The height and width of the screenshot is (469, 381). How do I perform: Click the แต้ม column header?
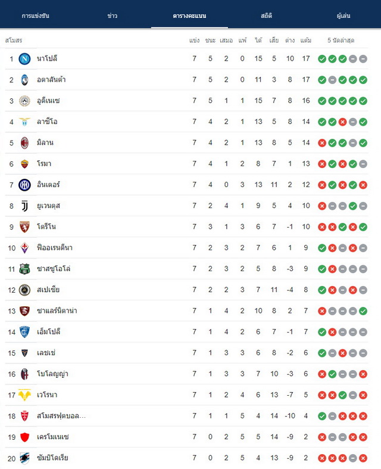[x=306, y=40]
